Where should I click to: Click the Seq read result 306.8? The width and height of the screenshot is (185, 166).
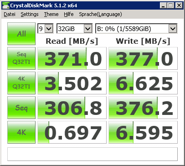[72, 108]
